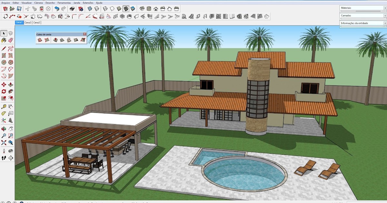This screenshot has height=203, width=387.
Task: Choose the Zoom magnifier tool
Action: point(4,136)
